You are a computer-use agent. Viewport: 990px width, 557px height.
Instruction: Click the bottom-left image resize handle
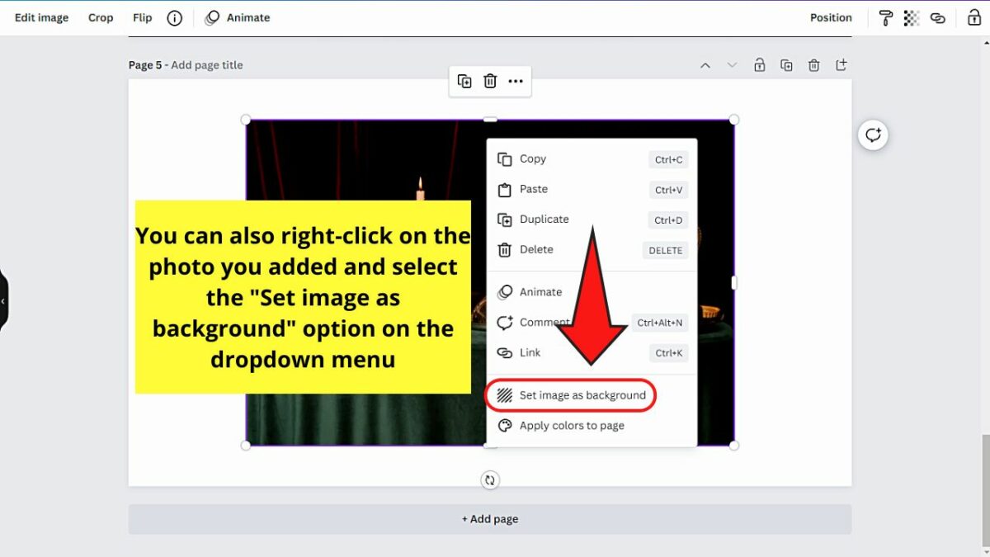tap(246, 446)
